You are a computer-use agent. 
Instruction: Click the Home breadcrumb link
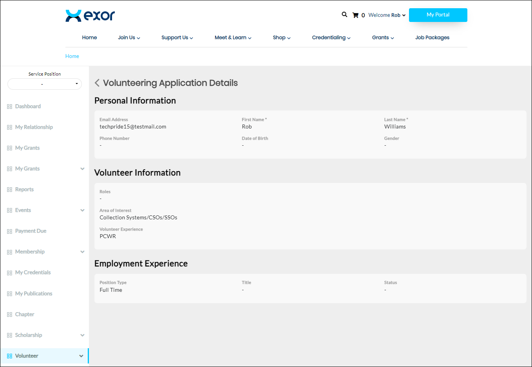click(x=72, y=56)
